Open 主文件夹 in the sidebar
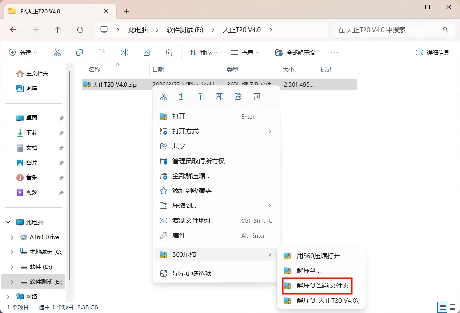 click(33, 73)
